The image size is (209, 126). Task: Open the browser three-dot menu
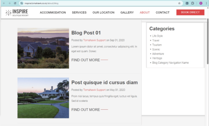coord(206,3)
